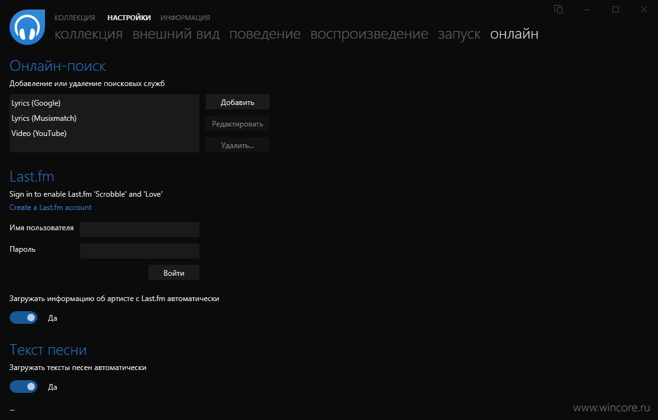Minimize the Dopamine window
Screen dimensions: 658x420
587,9
